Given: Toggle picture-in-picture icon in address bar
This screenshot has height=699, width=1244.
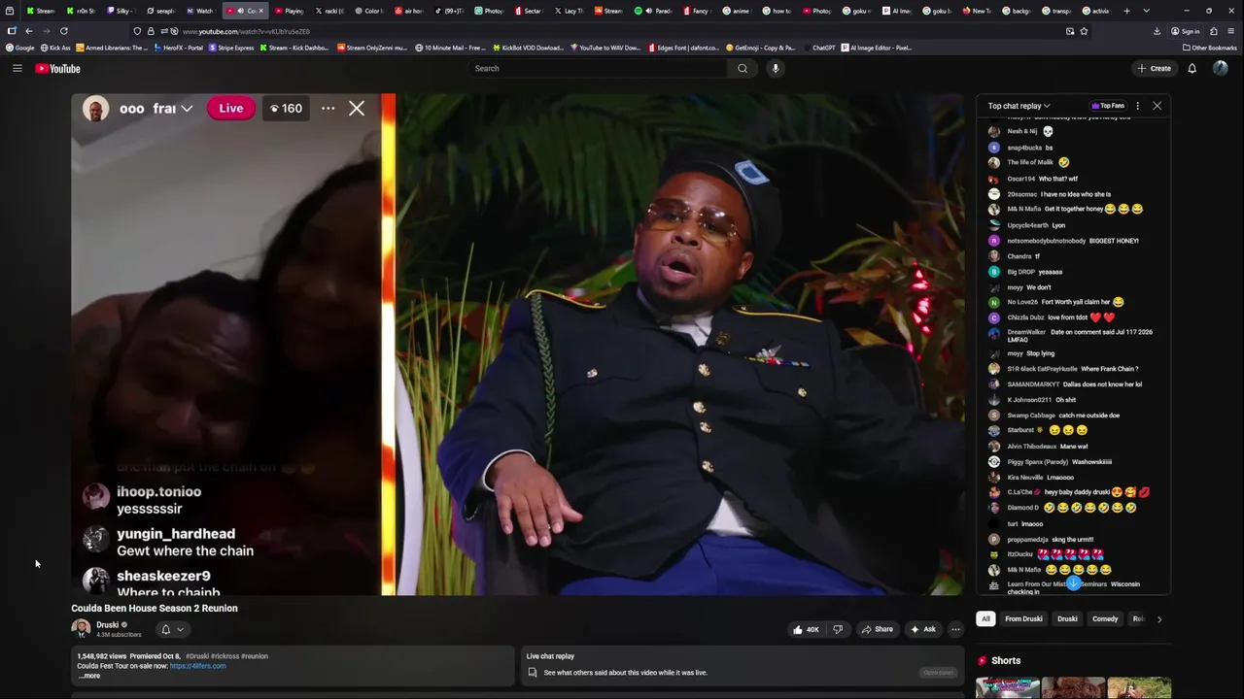Looking at the screenshot, I should coord(1070,31).
